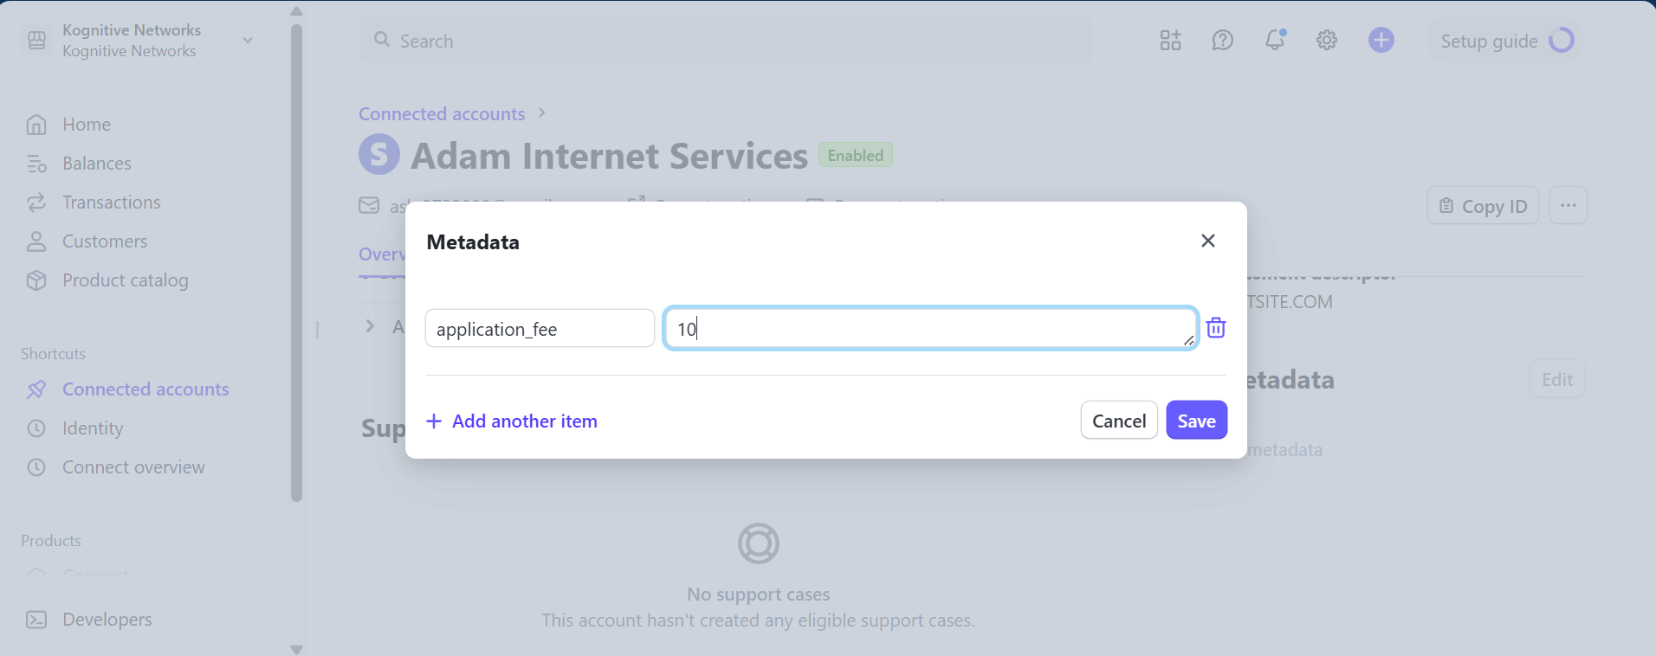
Task: Open the settings gear
Action: (x=1327, y=40)
